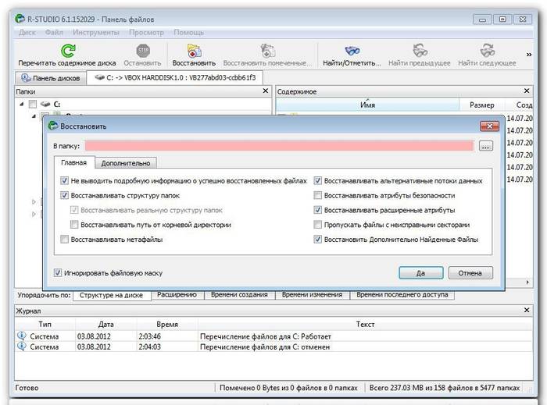Sort by Времени создания tab
Screen dimensions: 547x405
[x=238, y=295]
